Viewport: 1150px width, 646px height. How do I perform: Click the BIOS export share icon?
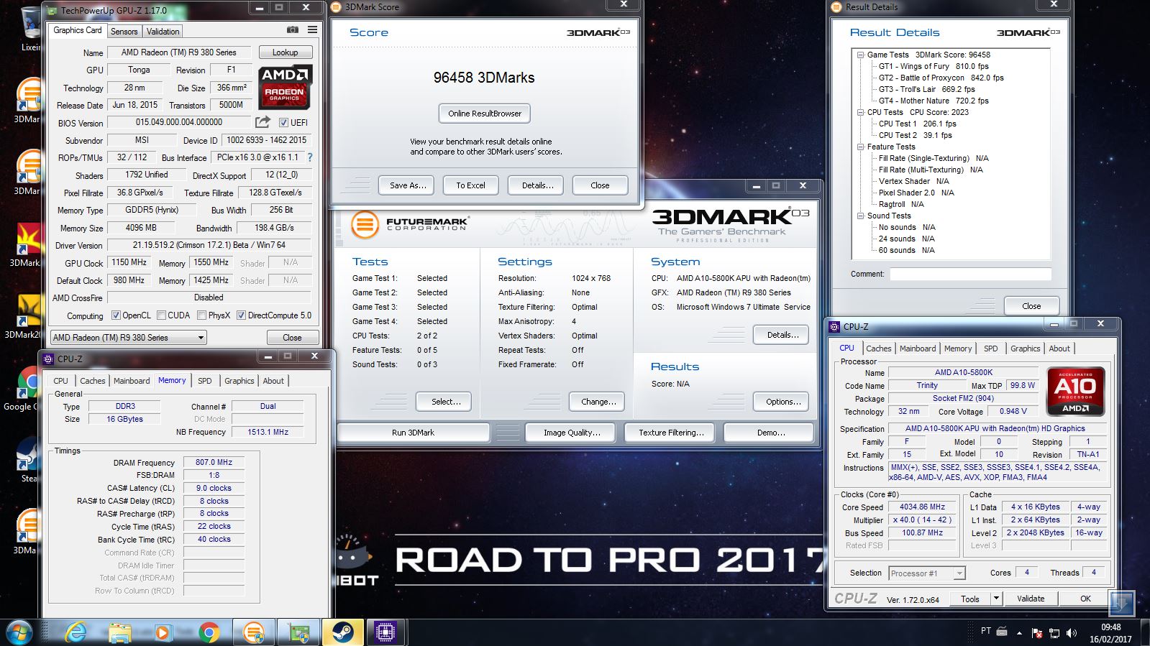[x=263, y=122]
